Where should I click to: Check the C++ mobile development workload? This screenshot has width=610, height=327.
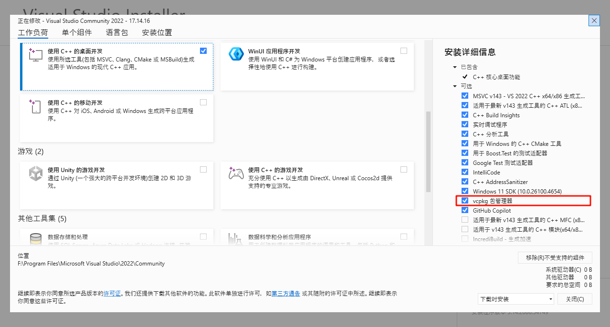[x=203, y=102]
